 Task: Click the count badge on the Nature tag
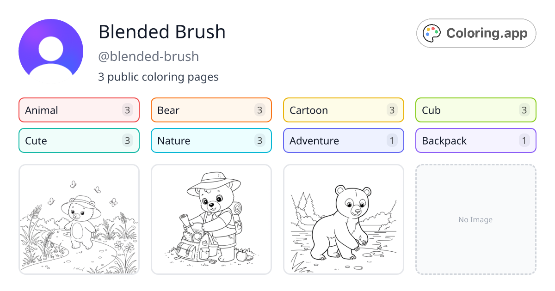coord(260,140)
